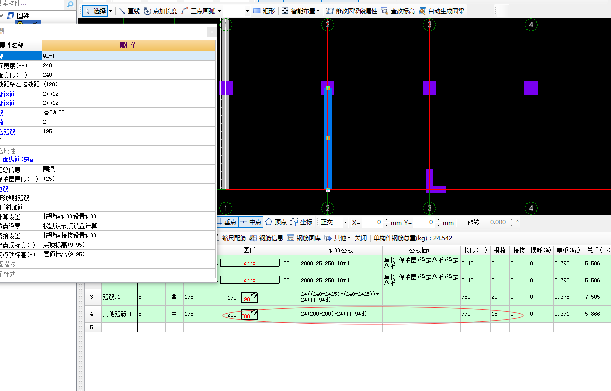
Task: Select row 3 箍筋.1 name cell
Action: (120, 297)
